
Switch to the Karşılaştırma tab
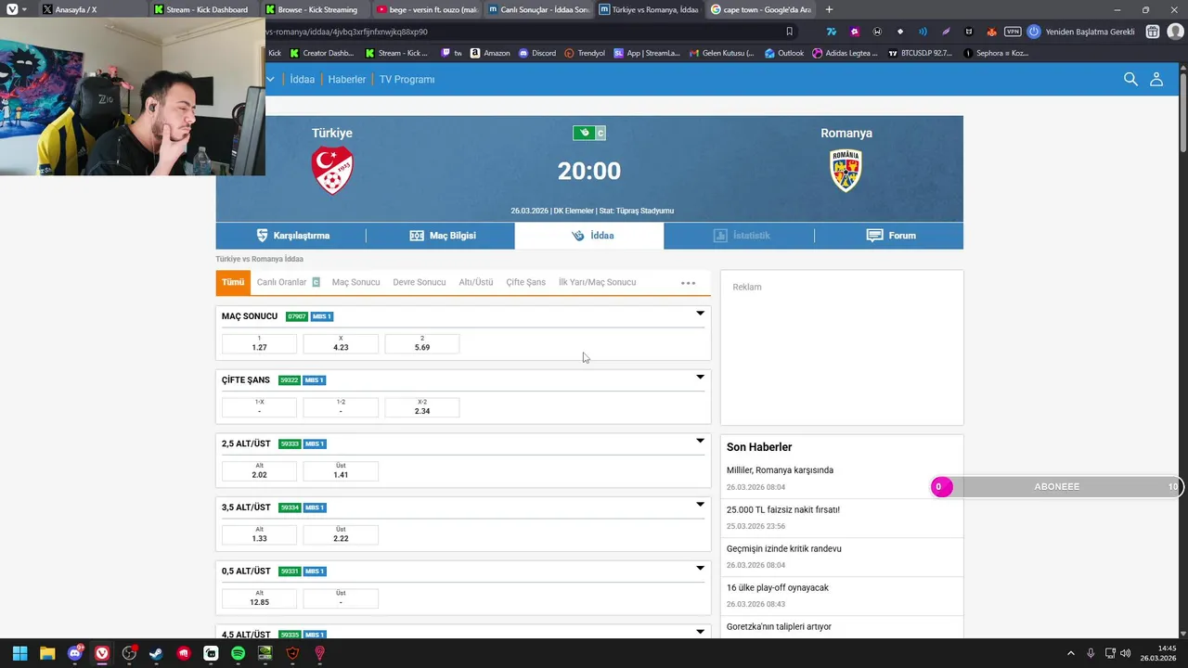tap(291, 236)
